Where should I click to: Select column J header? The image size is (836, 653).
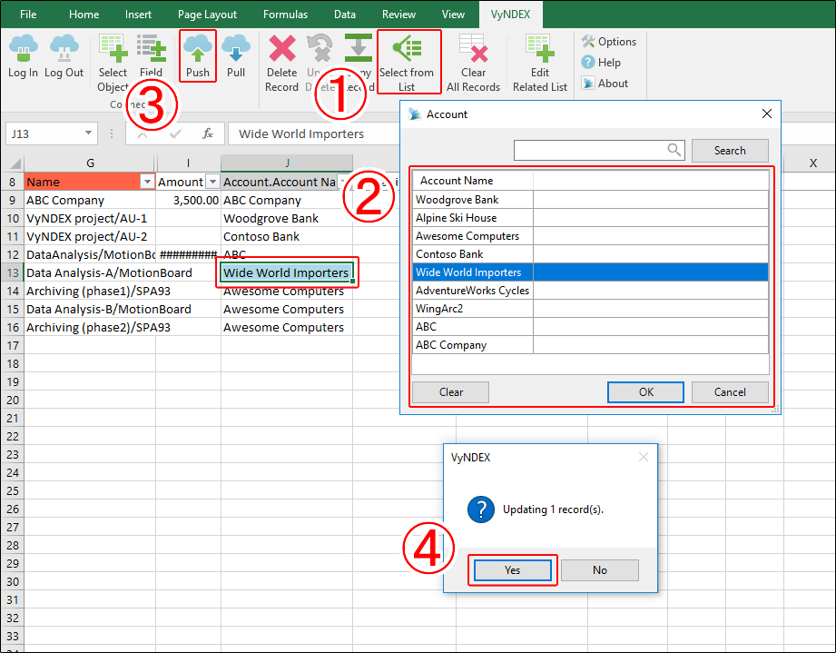(286, 163)
